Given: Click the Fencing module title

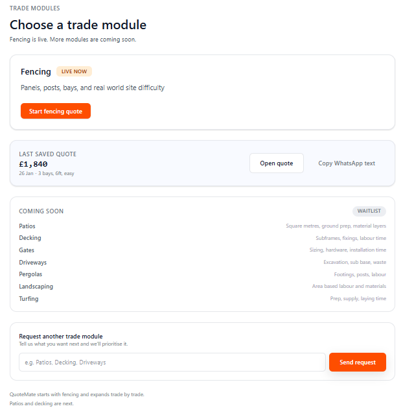Looking at the screenshot, I should tap(36, 72).
